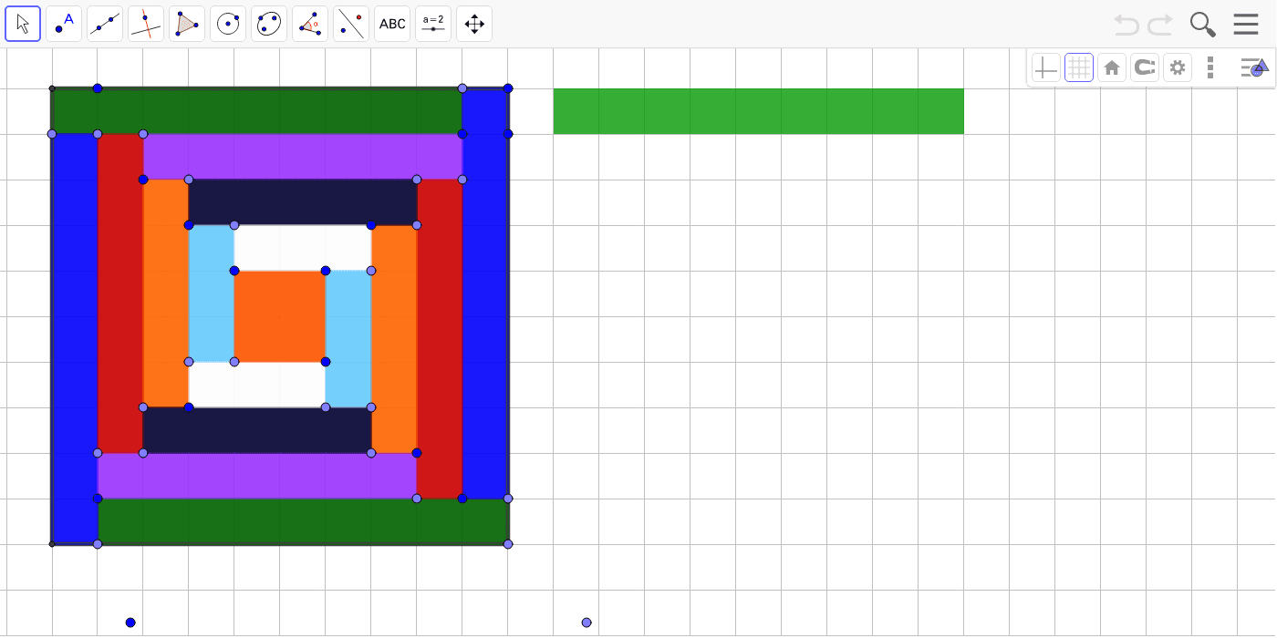Select the Ellipse tool
This screenshot has width=1277, height=638.
[269, 24]
